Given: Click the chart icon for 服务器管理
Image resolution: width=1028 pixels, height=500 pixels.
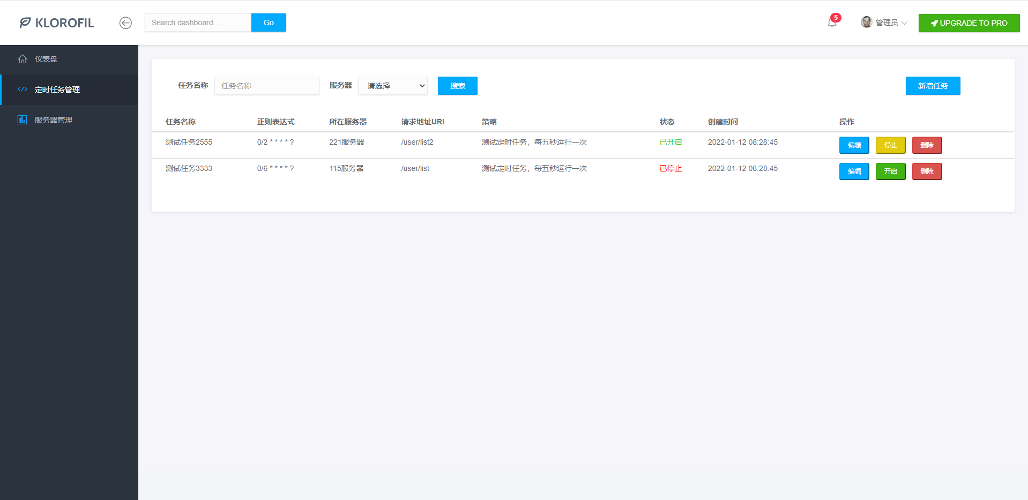Looking at the screenshot, I should [x=22, y=120].
